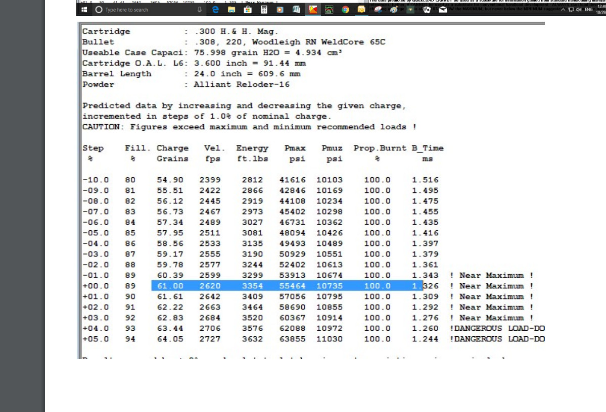Click the 2727 fps velocity value

pyautogui.click(x=210, y=339)
